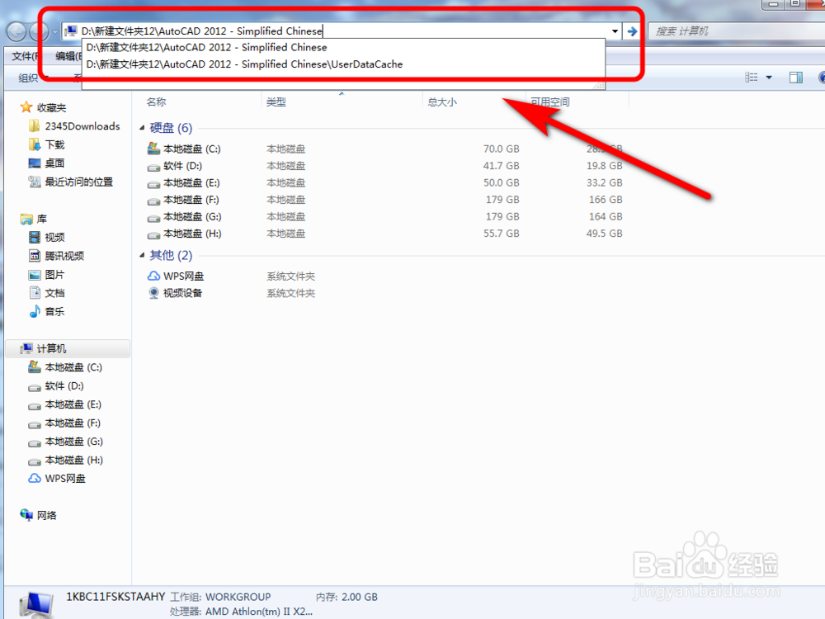The height and width of the screenshot is (619, 825).
Task: Click the 33.2 GB free space value
Action: (604, 182)
